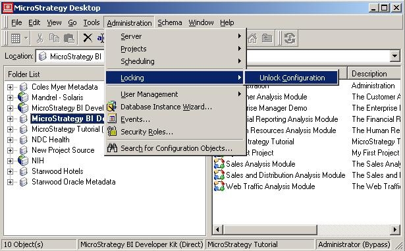Click the binoculars search icon in menu
This screenshot has height=251, width=405.
(x=112, y=148)
